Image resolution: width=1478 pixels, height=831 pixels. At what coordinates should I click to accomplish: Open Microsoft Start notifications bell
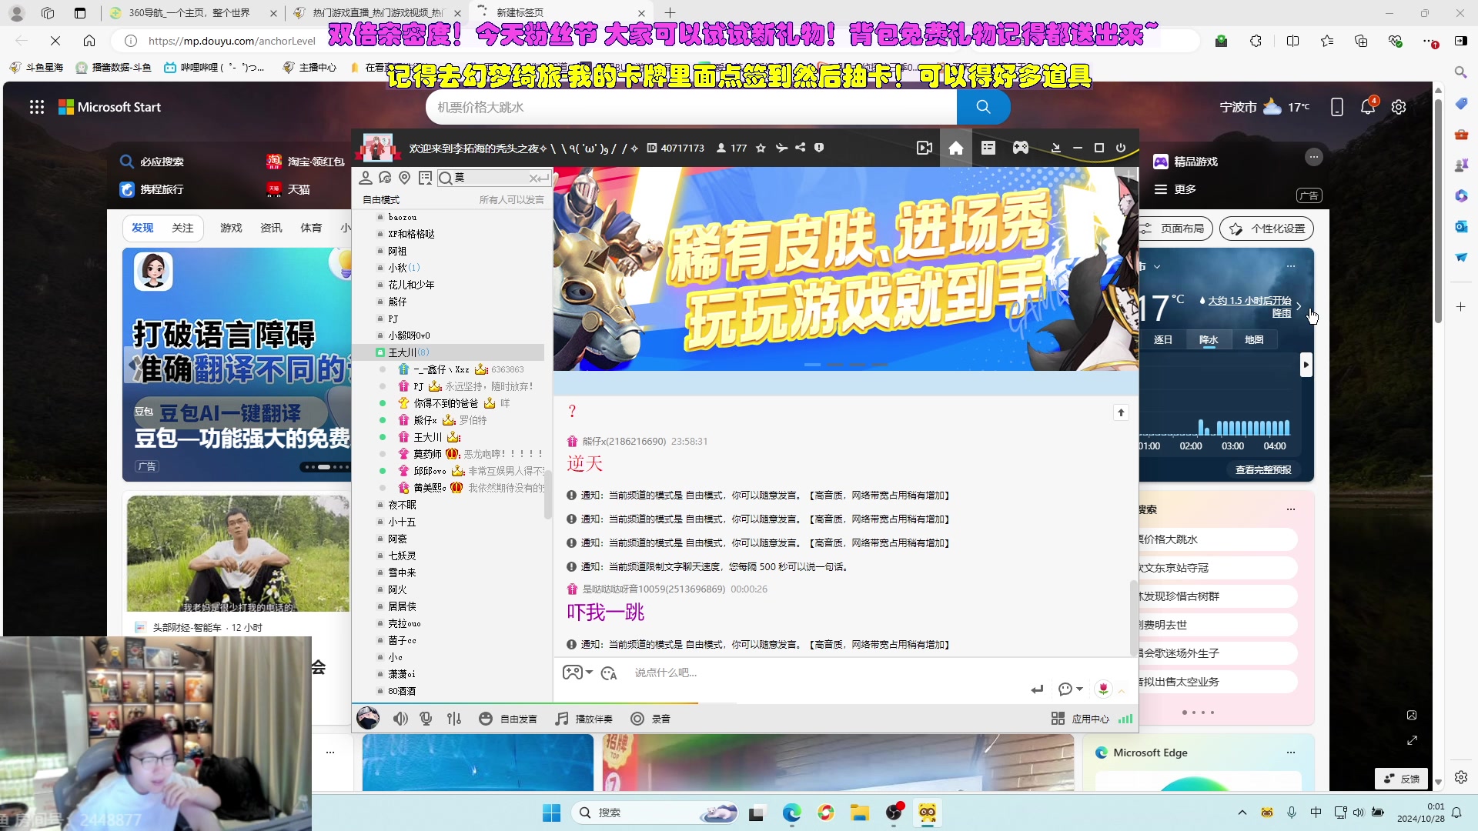coord(1368,107)
